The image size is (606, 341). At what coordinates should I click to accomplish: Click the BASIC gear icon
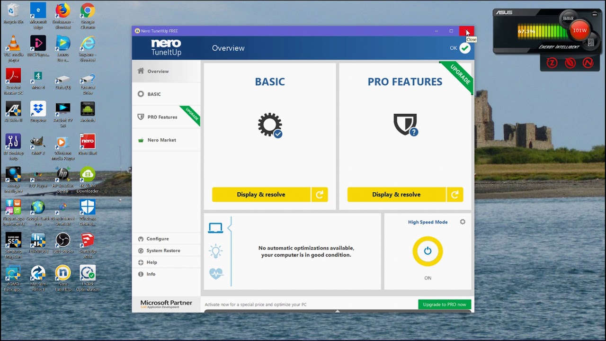coord(270,125)
